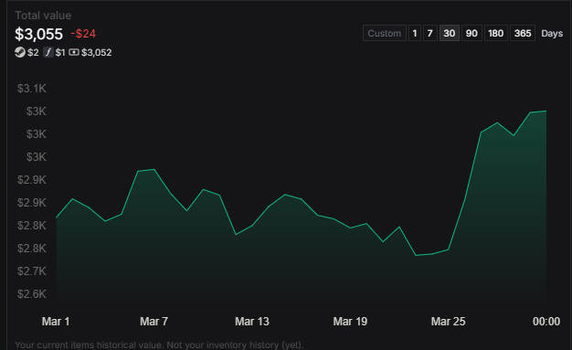Viewport: 572px width, 350px height.
Task: Click the Steam logo icon beside $2
Action: tap(20, 53)
